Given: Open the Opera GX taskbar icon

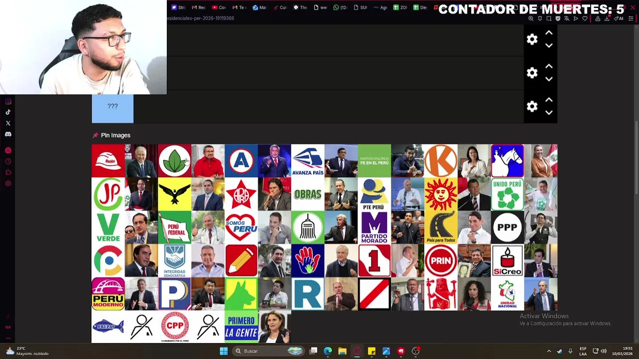Looking at the screenshot, I should (357, 351).
